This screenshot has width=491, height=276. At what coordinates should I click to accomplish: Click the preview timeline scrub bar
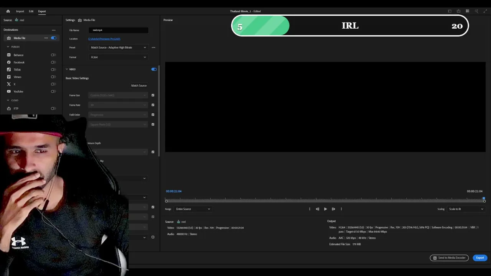325,200
